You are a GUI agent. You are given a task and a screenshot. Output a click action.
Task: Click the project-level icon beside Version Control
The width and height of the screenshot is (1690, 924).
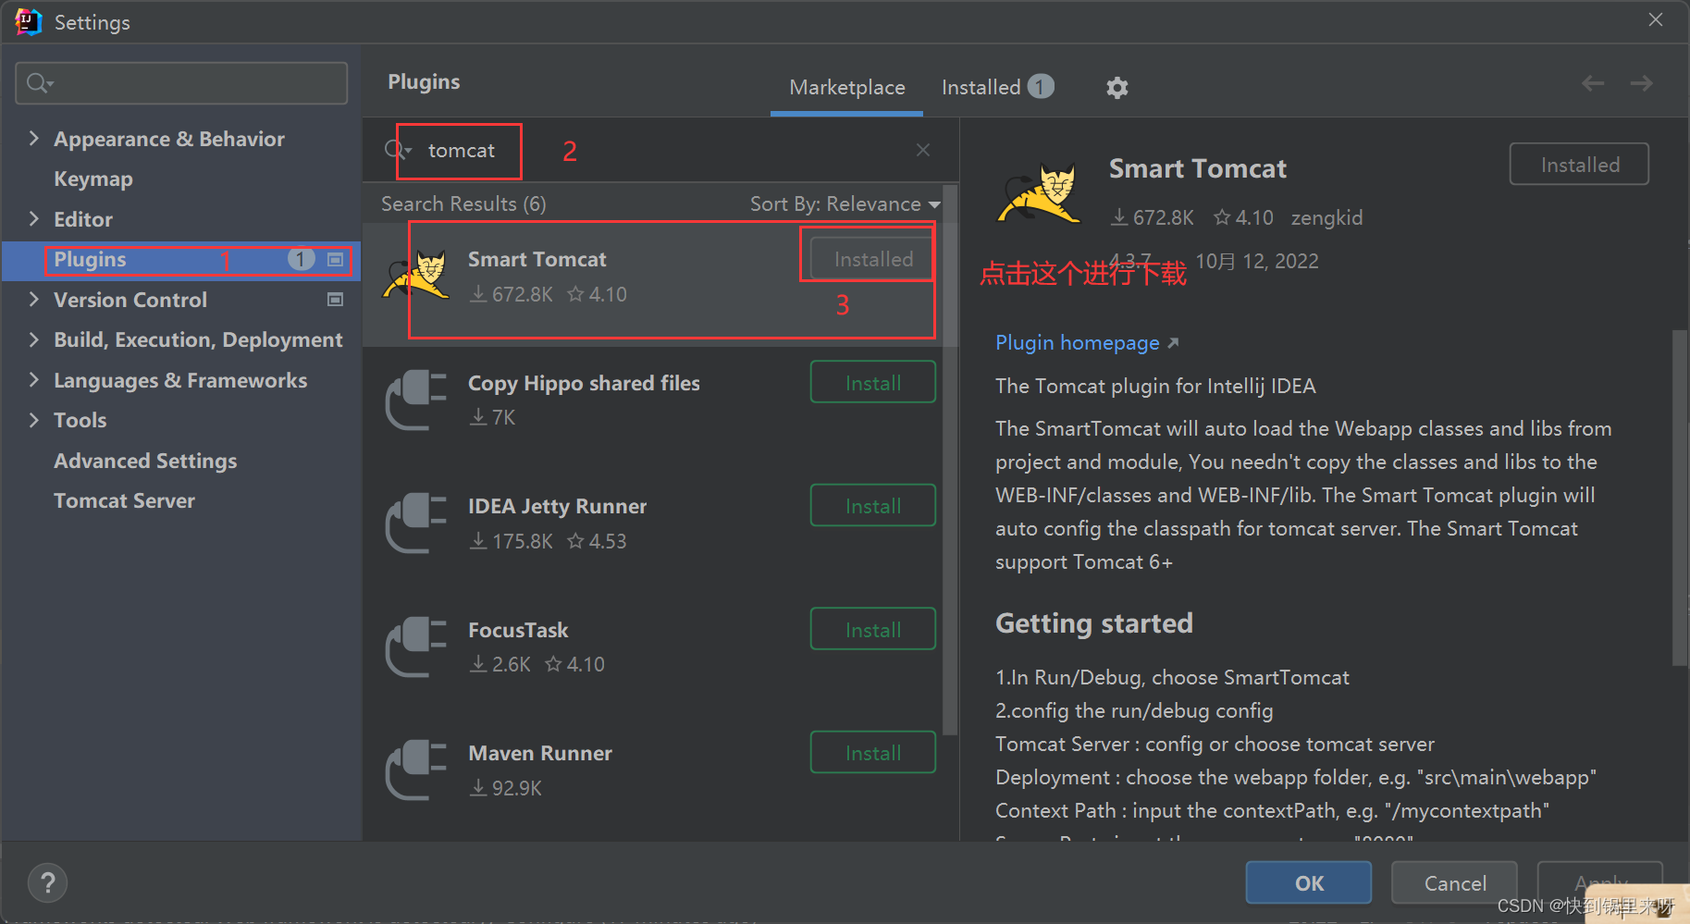click(x=336, y=300)
